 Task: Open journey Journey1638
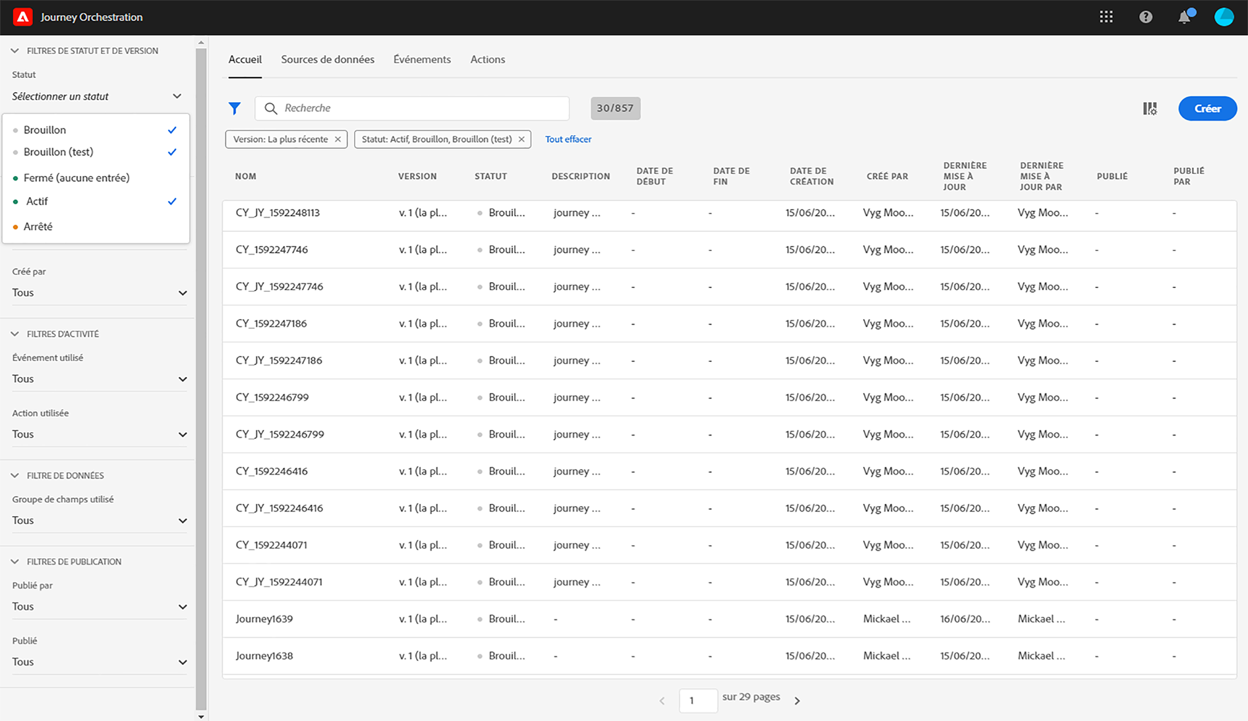[x=264, y=656]
